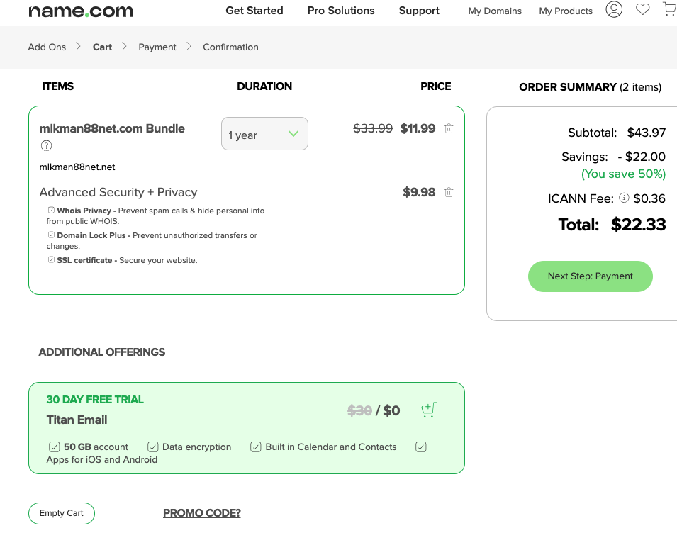This screenshot has width=677, height=533.
Task: Open the PROMO CODE? link
Action: (x=201, y=512)
